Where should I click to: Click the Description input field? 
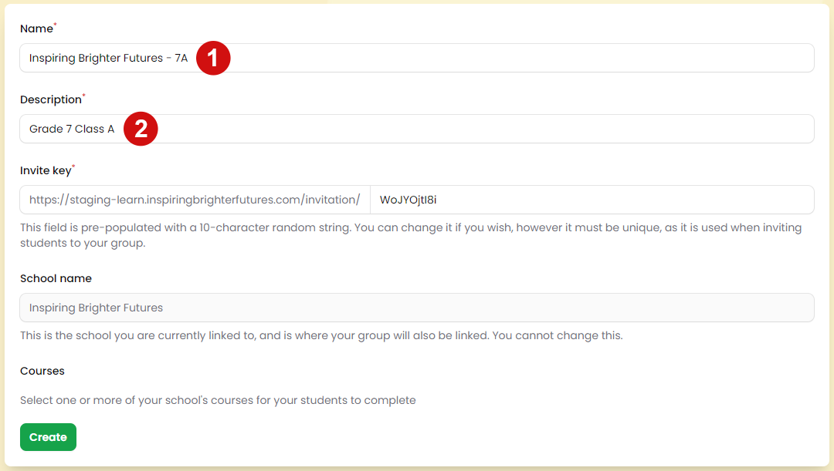click(x=416, y=129)
